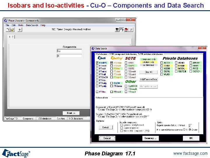Image resolution: width=210 pixels, height=158 pixels.
Task: Open the File menu
Action: coord(7,25)
